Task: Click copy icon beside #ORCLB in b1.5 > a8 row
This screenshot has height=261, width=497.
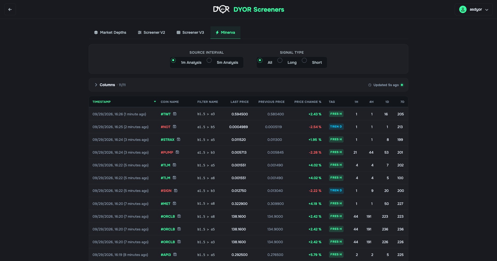Action: [x=179, y=216]
